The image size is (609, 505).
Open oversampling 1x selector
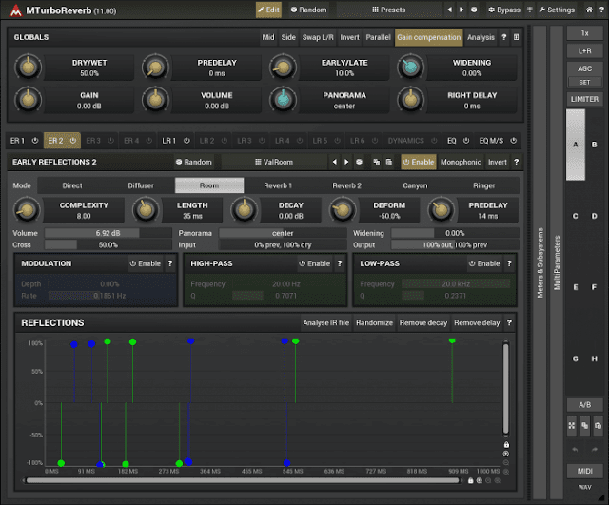coord(584,33)
